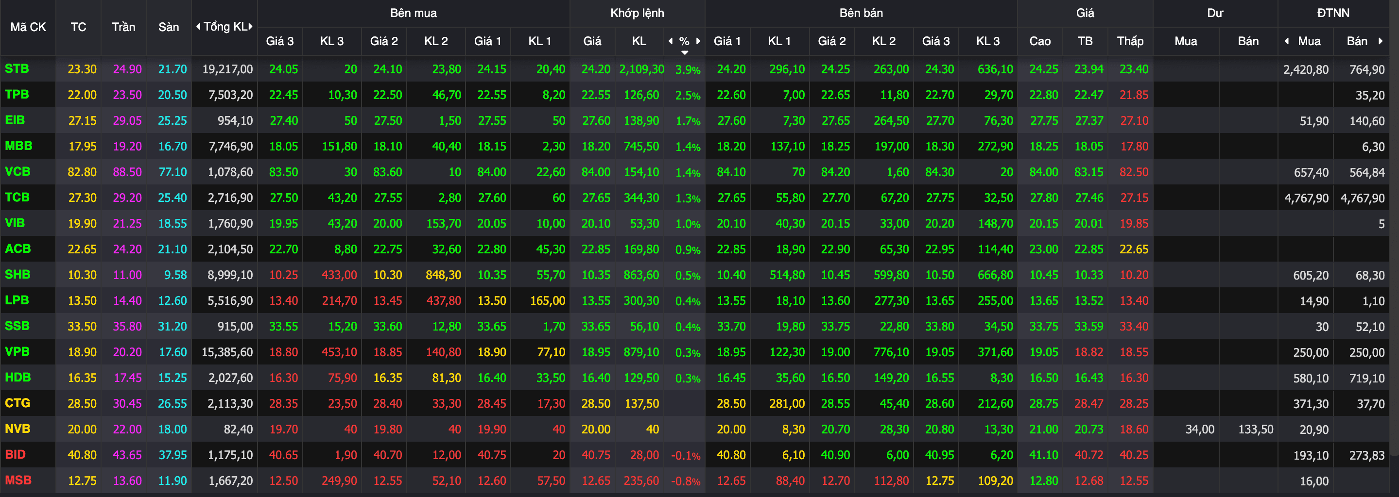The height and width of the screenshot is (497, 1399).
Task: Click VPB matched volume 879,10
Action: coord(641,352)
